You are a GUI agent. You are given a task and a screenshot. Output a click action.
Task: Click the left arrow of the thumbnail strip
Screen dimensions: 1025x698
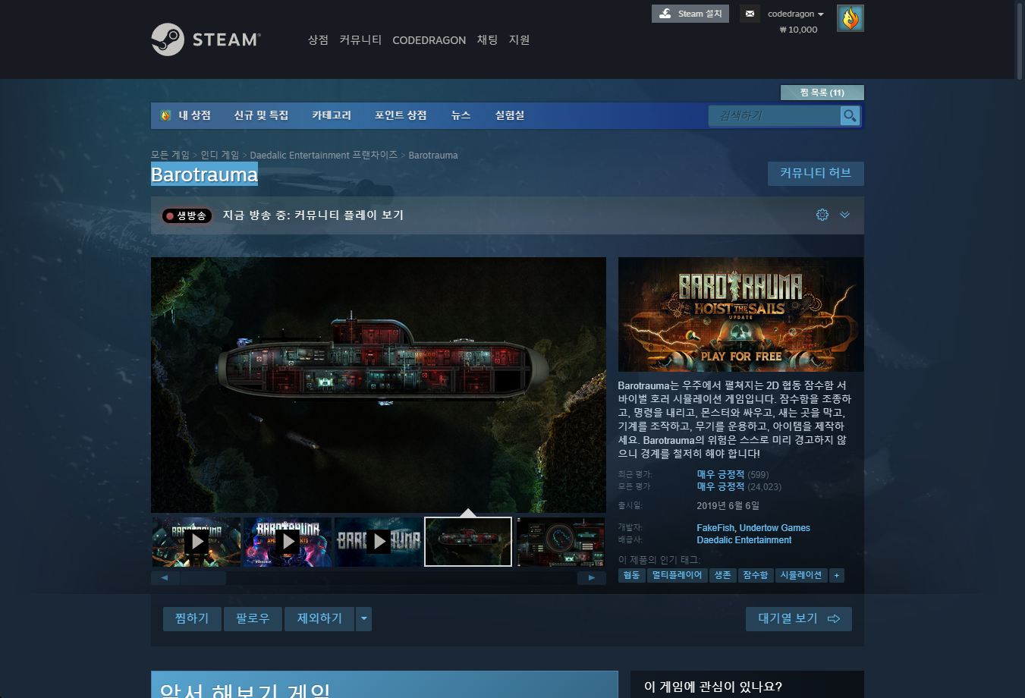[165, 578]
